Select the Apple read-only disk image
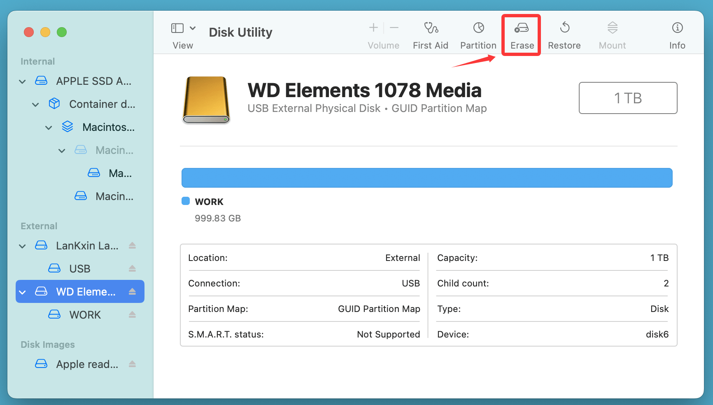The image size is (713, 405). pos(86,364)
